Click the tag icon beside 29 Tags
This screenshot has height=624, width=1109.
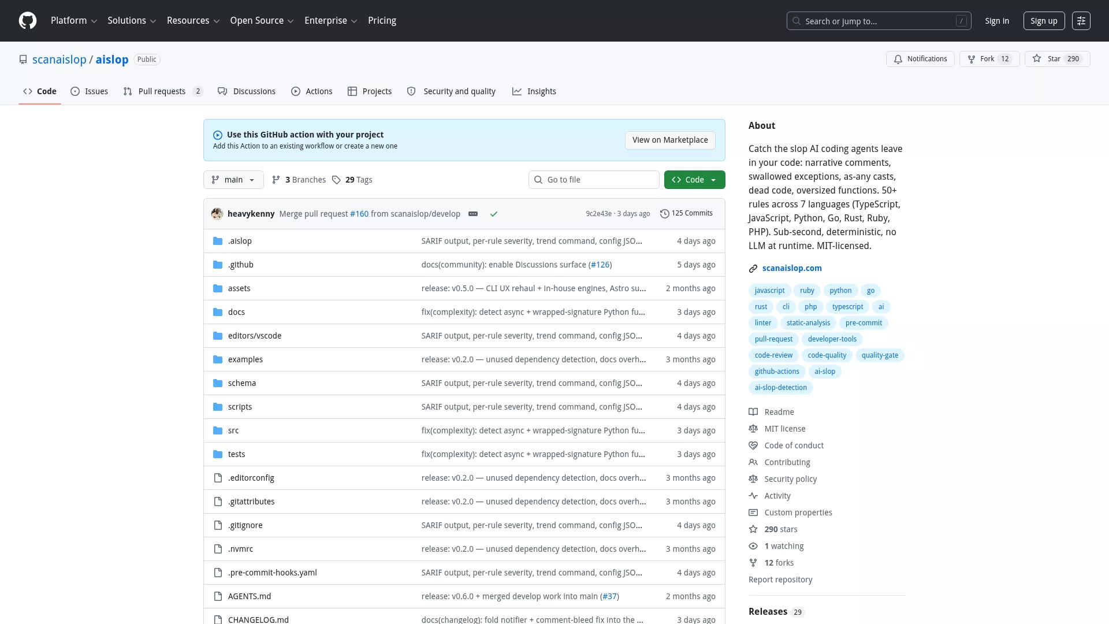pyautogui.click(x=336, y=180)
